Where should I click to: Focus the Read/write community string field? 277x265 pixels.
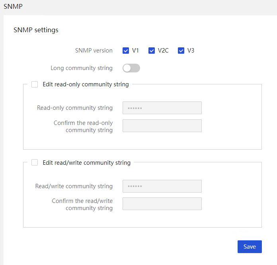tap(162, 186)
